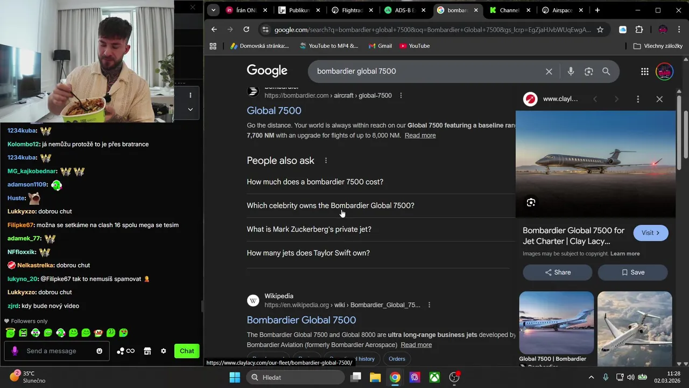
Task: Start voice search with microphone icon
Action: point(571,71)
